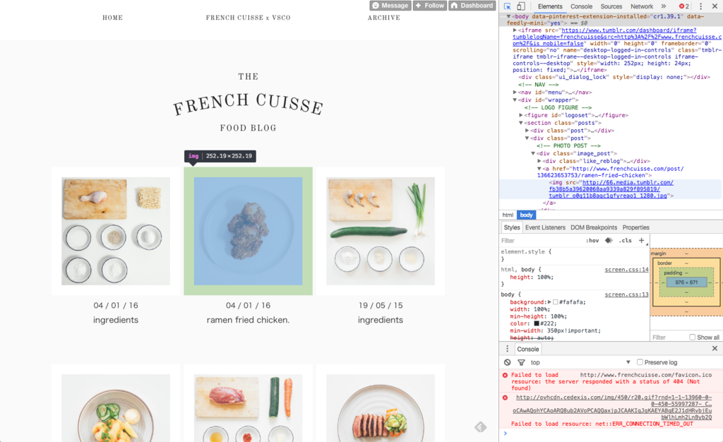Click the Console drawer tab
Screen dimensions: 723x442
click(528, 349)
